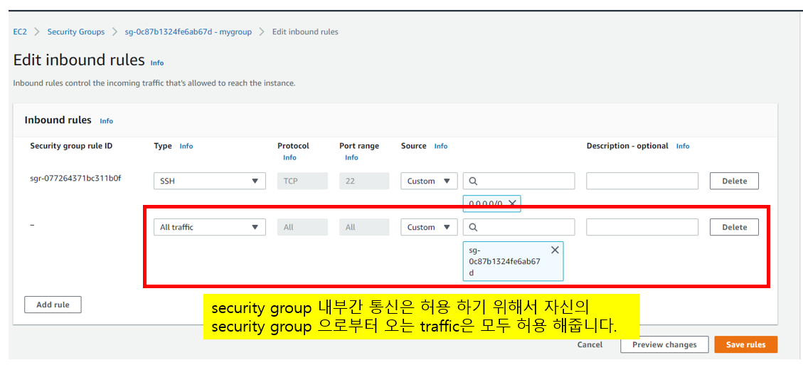Expand the All traffic type dropdown
This screenshot has height=370, width=803.
(209, 227)
